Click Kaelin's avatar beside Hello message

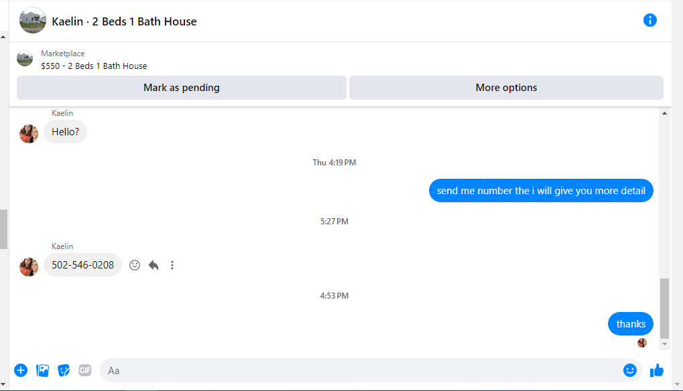click(x=29, y=133)
